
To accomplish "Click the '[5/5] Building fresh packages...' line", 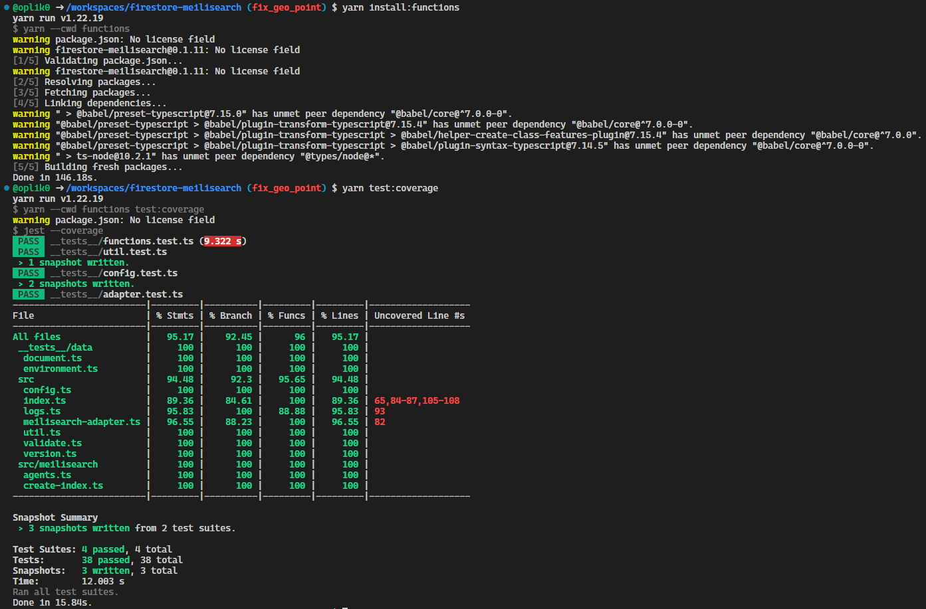I will 98,167.
